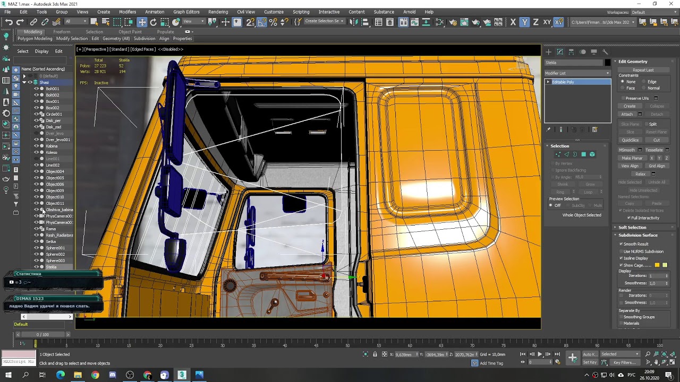The image size is (680, 382).
Task: Click the Make Planar button
Action: 632,158
